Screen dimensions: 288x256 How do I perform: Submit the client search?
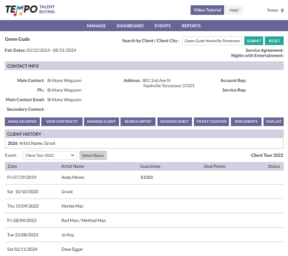coord(254,41)
